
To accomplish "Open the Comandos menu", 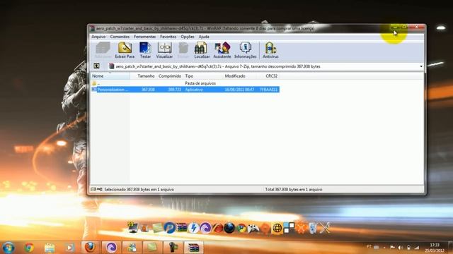I will 120,37.
